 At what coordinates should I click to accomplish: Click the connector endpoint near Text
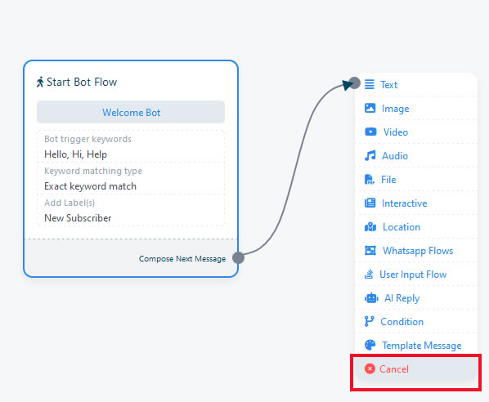pyautogui.click(x=355, y=83)
